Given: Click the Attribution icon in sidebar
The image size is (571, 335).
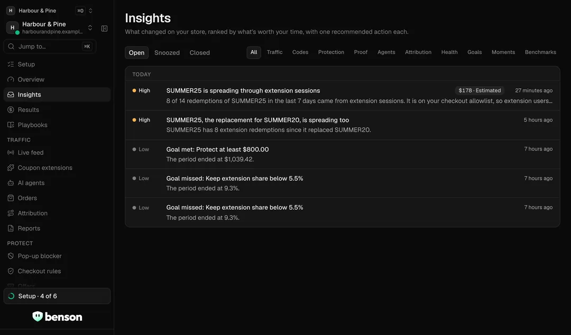Looking at the screenshot, I should (x=11, y=213).
